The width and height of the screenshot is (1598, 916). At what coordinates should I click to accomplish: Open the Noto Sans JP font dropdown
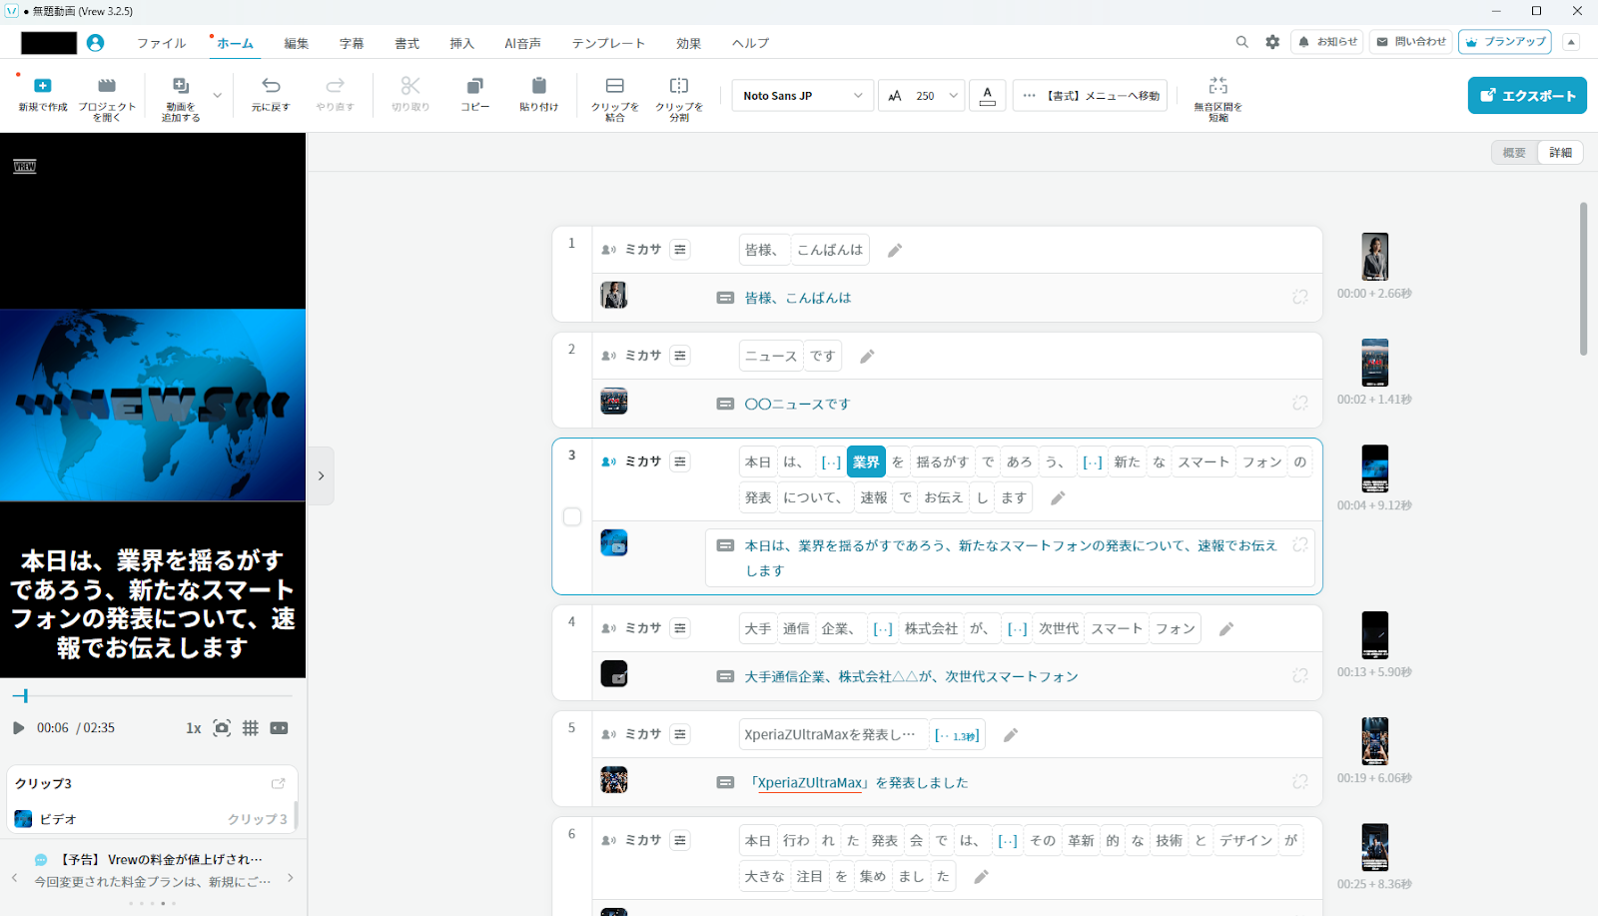[x=802, y=96]
